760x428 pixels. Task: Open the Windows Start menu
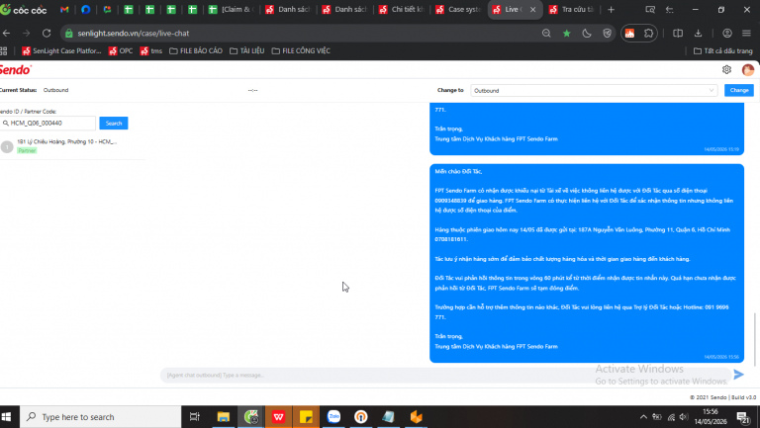[7, 417]
